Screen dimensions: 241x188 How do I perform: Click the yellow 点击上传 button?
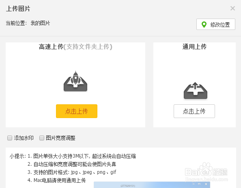(77, 111)
